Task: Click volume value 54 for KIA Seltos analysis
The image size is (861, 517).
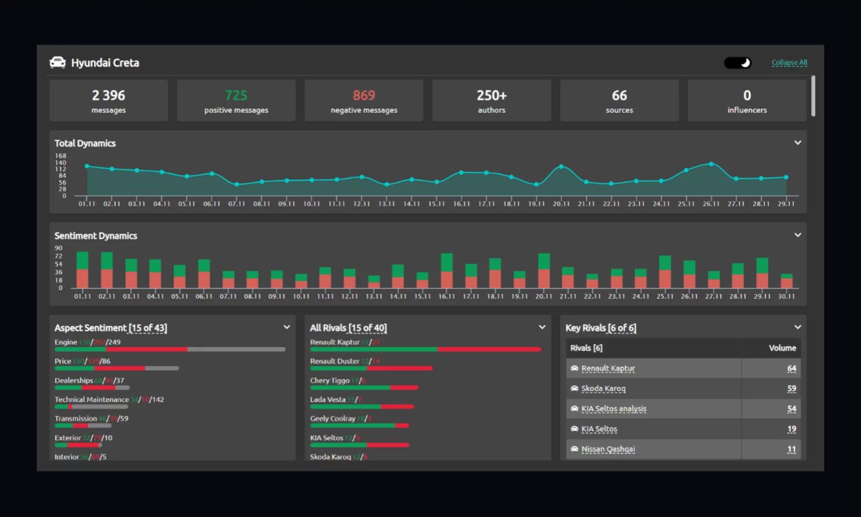Action: click(792, 409)
